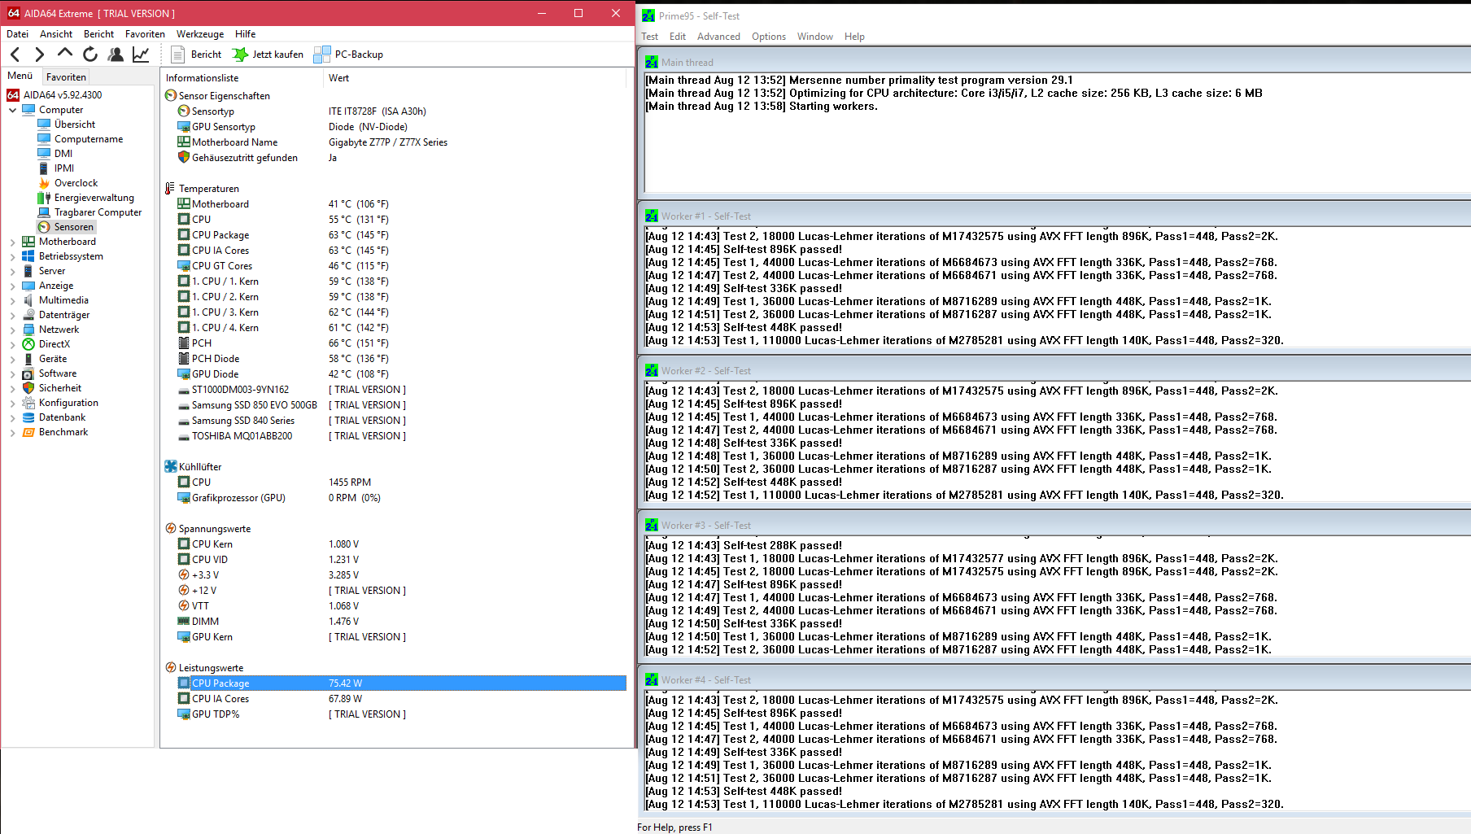
Task: Click the Konfiguration icon in tree
Action: (x=28, y=403)
